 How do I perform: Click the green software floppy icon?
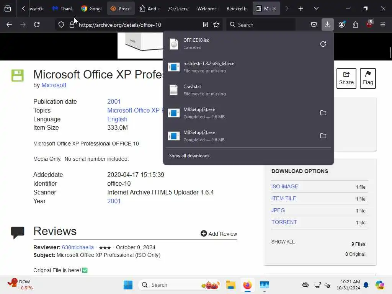(x=18, y=75)
